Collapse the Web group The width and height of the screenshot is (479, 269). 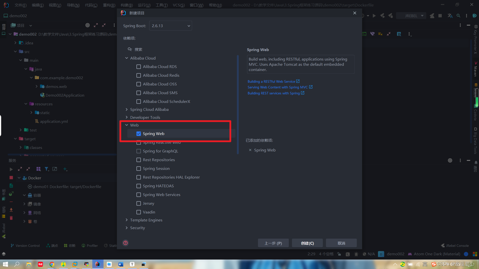pyautogui.click(x=126, y=125)
